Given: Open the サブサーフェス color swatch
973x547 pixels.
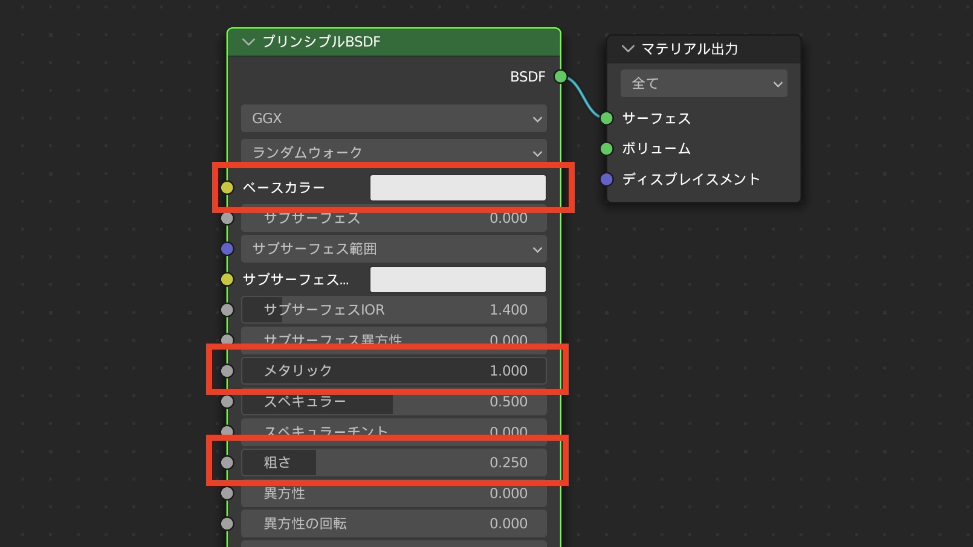Looking at the screenshot, I should pyautogui.click(x=457, y=280).
